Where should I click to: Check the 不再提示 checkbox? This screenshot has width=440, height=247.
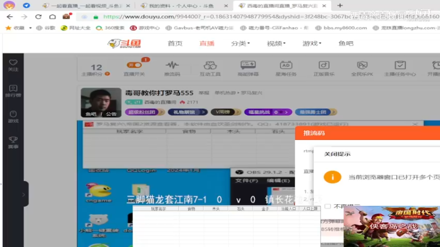coord(327,206)
